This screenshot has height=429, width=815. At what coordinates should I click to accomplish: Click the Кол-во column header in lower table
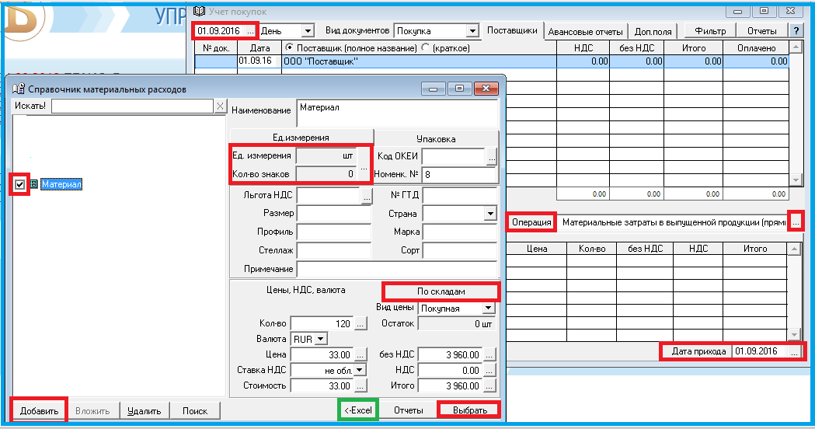point(592,249)
